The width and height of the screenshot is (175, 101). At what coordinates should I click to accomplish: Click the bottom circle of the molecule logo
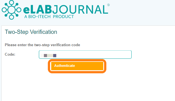pos(11,17)
